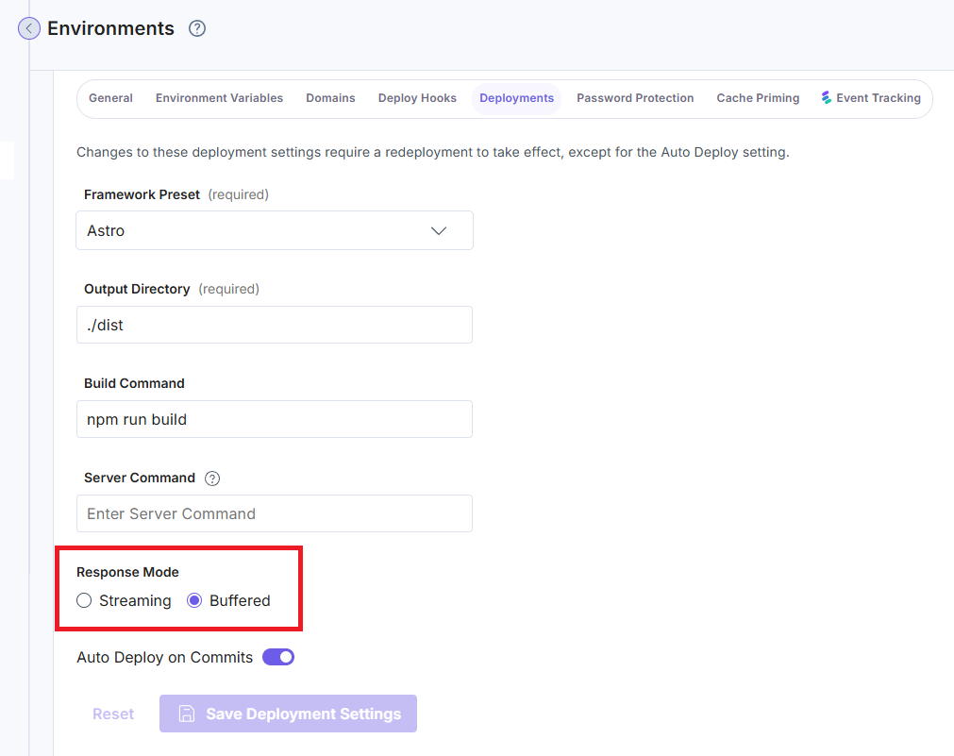954x756 pixels.
Task: Click the Response Mode label
Action: click(127, 572)
